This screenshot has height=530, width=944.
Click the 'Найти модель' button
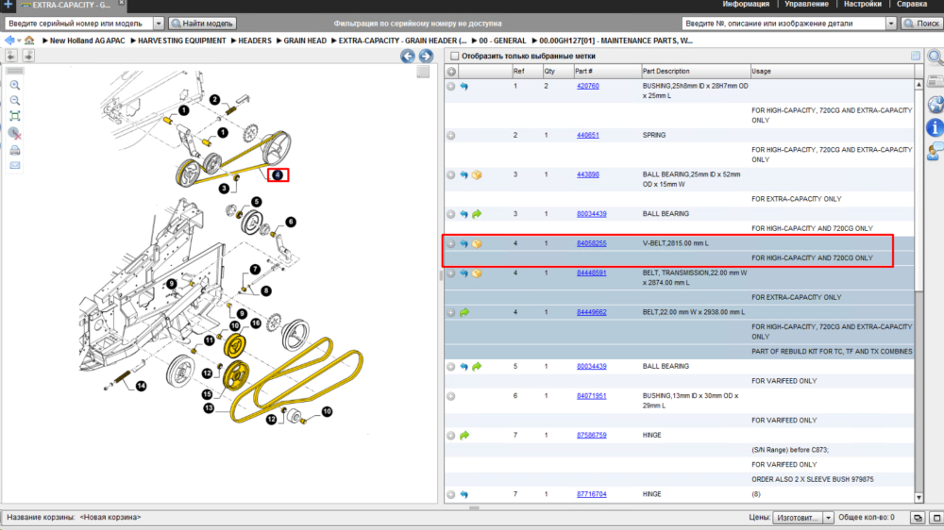[202, 24]
